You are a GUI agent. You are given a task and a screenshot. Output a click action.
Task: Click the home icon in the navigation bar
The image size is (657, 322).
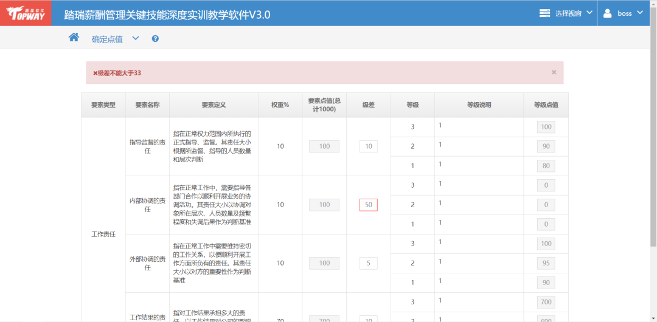(x=74, y=38)
